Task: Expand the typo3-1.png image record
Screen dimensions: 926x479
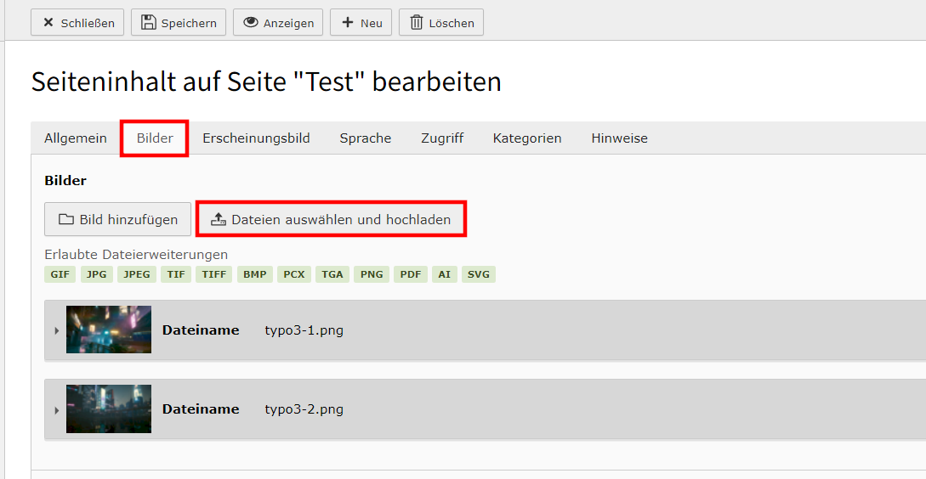Action: click(x=57, y=330)
